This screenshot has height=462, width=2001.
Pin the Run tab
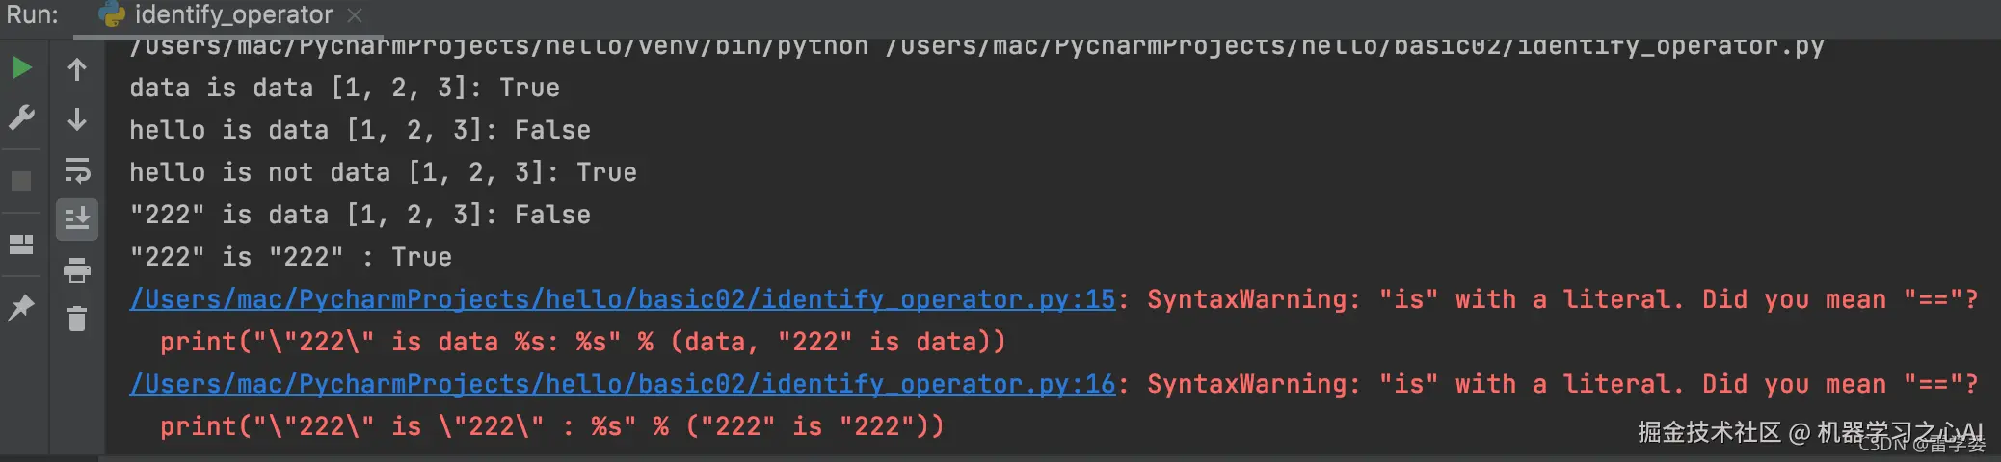[x=21, y=308]
